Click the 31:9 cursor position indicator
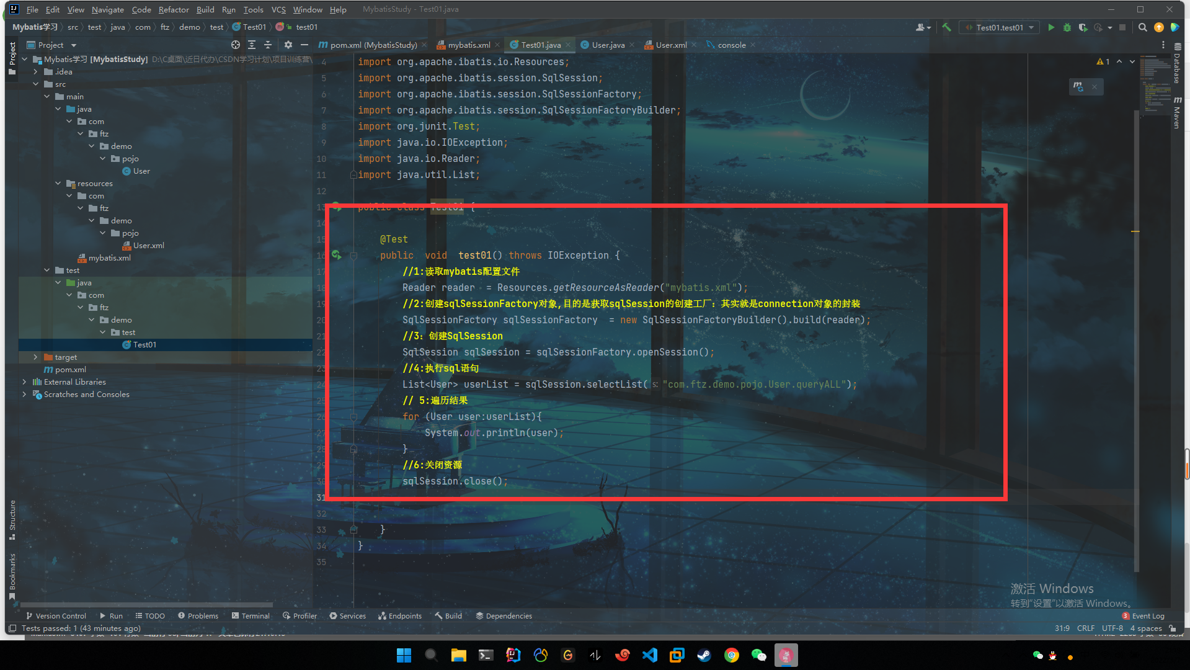1190x670 pixels. (x=1062, y=628)
